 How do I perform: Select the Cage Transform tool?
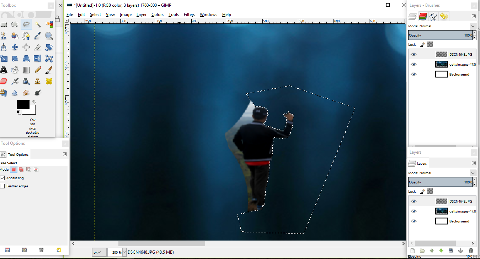(49, 59)
